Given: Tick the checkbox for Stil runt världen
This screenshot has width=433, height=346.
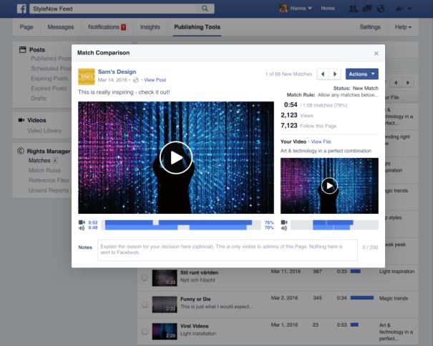Looking at the screenshot, I should tap(145, 277).
